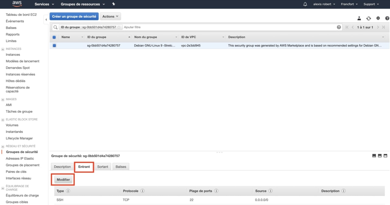This screenshot has height=205, width=390.
Task: Open Volumes in the sidebar
Action: click(12, 125)
